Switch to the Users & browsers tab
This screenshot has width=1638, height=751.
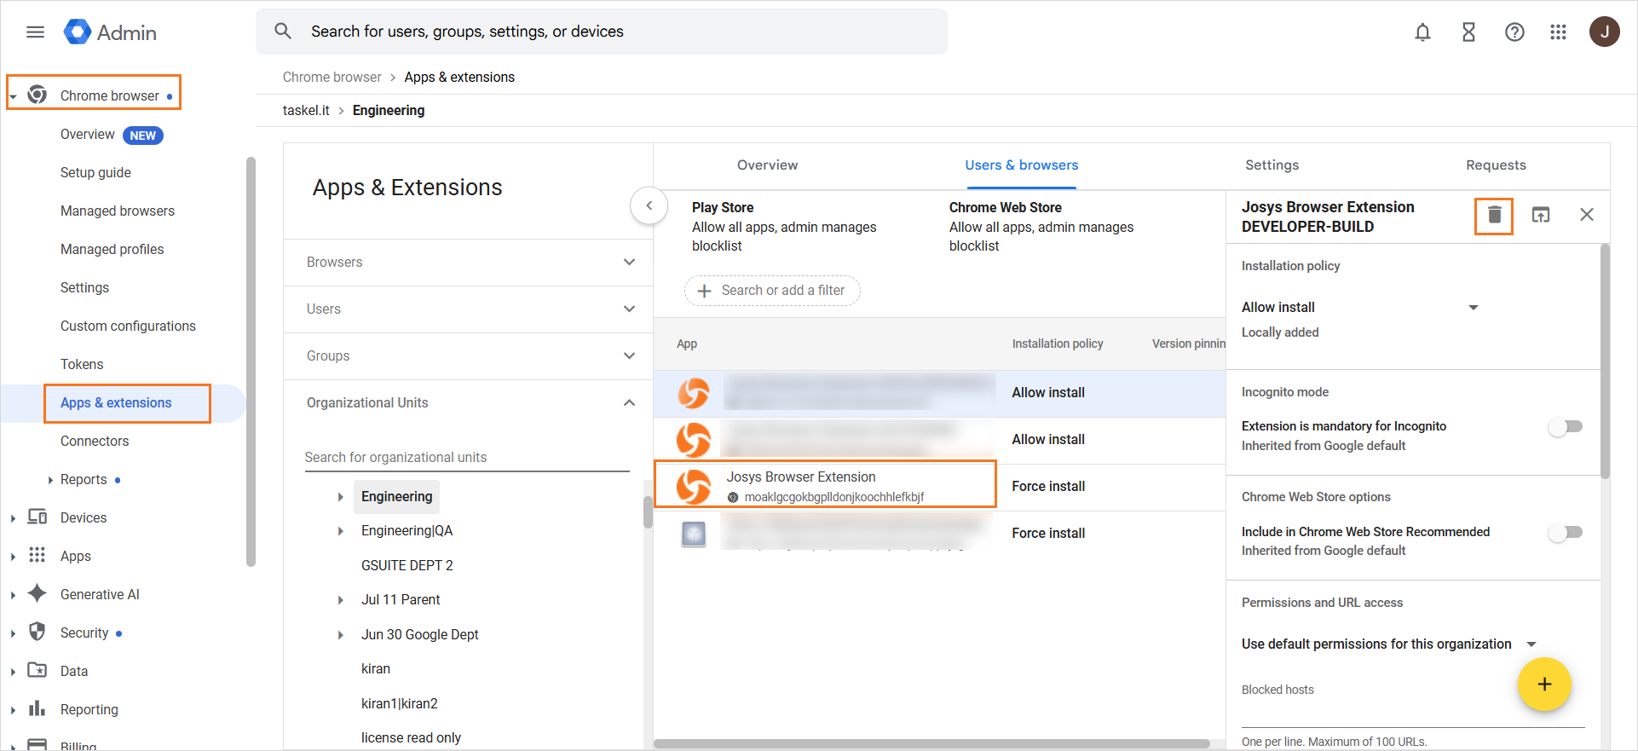click(x=1021, y=165)
